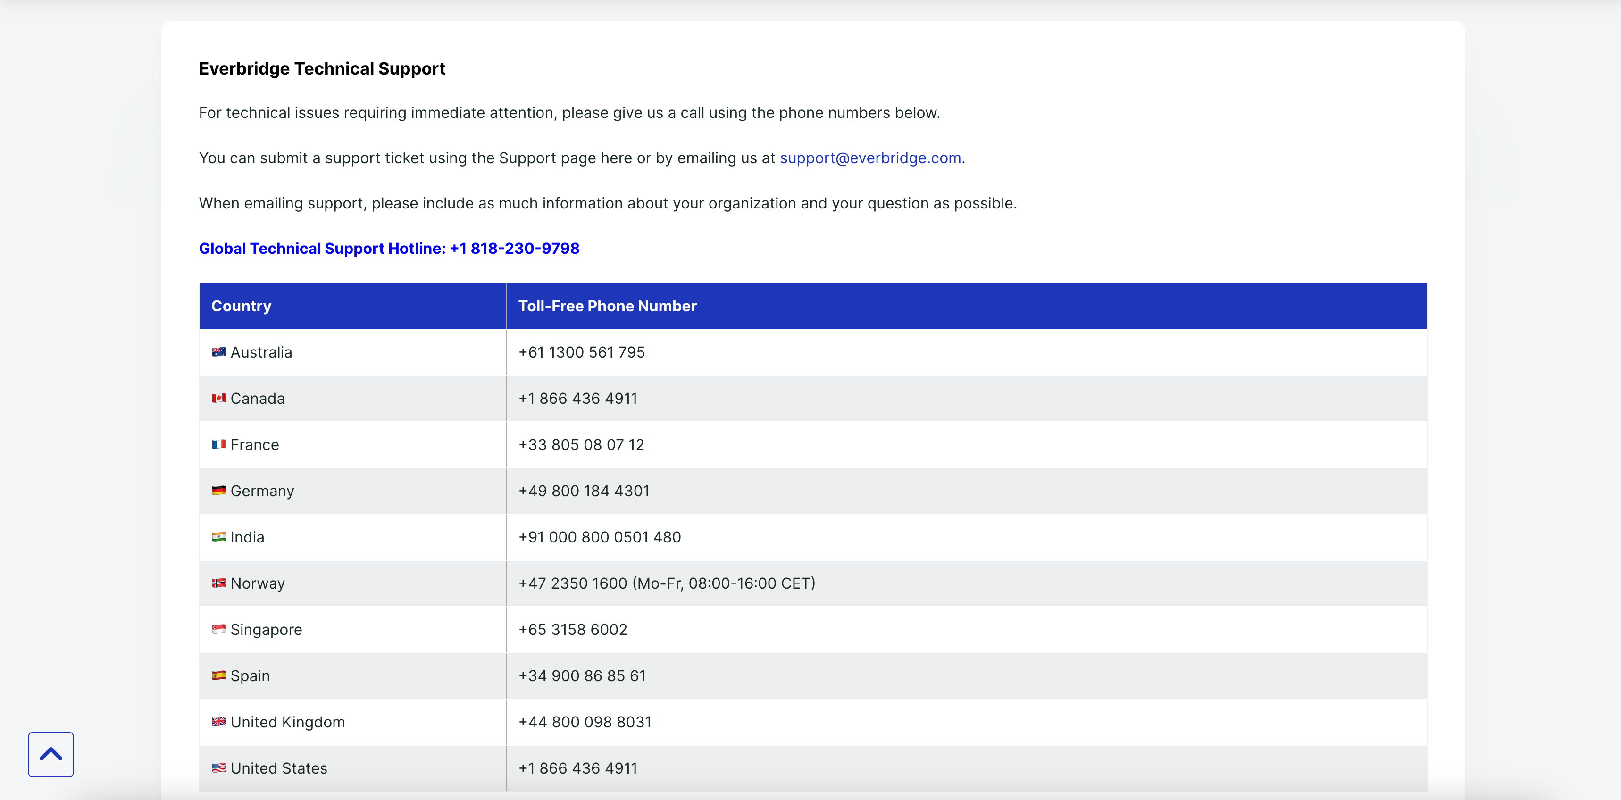Screen dimensions: 1621x800
Task: Click the United States country name
Action: coord(279,768)
